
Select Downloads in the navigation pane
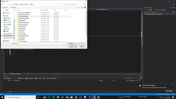(8, 24)
